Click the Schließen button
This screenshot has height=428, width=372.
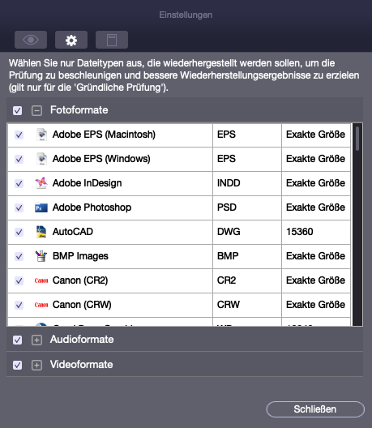[315, 409]
